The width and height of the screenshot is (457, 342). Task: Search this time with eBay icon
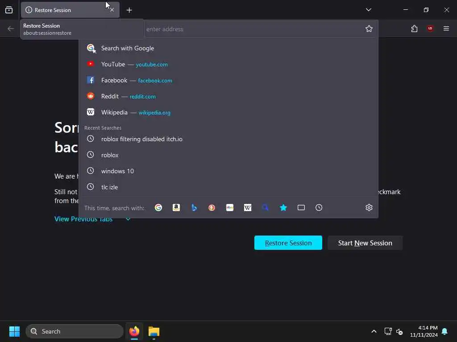pos(230,208)
